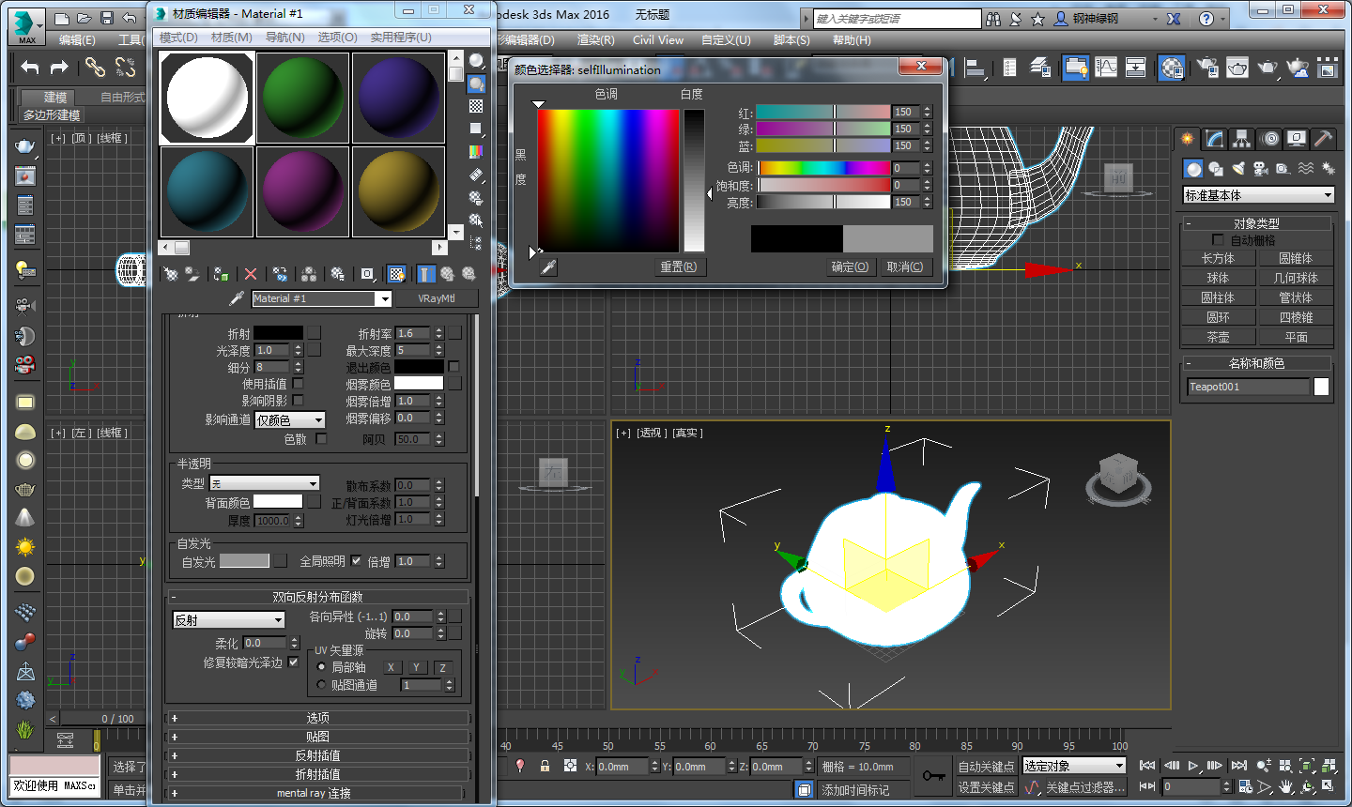1352x807 pixels.
Task: Open the 材质(M) menu
Action: tap(231, 38)
